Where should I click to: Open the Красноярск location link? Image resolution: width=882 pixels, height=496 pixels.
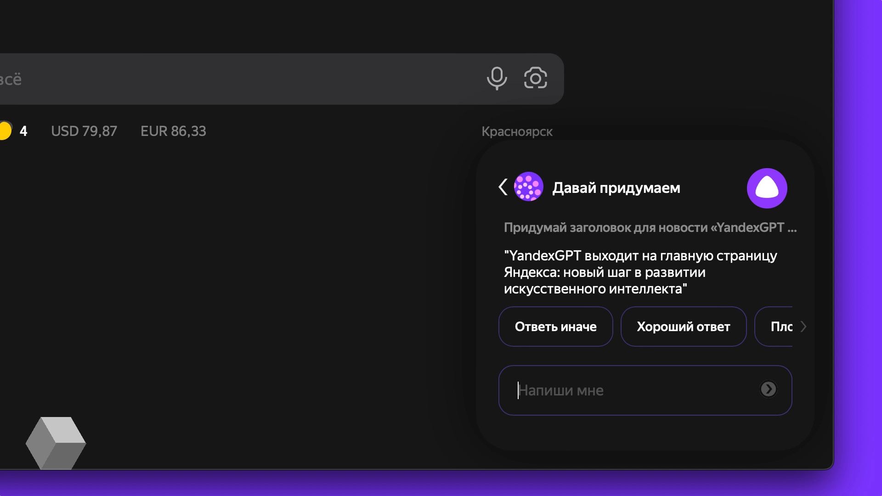click(517, 132)
